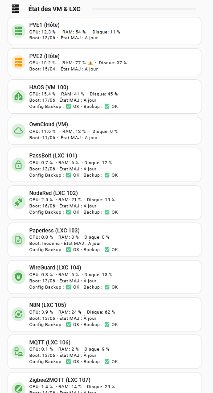Click the WireGuard shield icon
The image size is (213, 393).
[x=19, y=277]
